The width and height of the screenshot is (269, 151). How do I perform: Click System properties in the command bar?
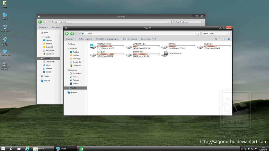coord(85,39)
